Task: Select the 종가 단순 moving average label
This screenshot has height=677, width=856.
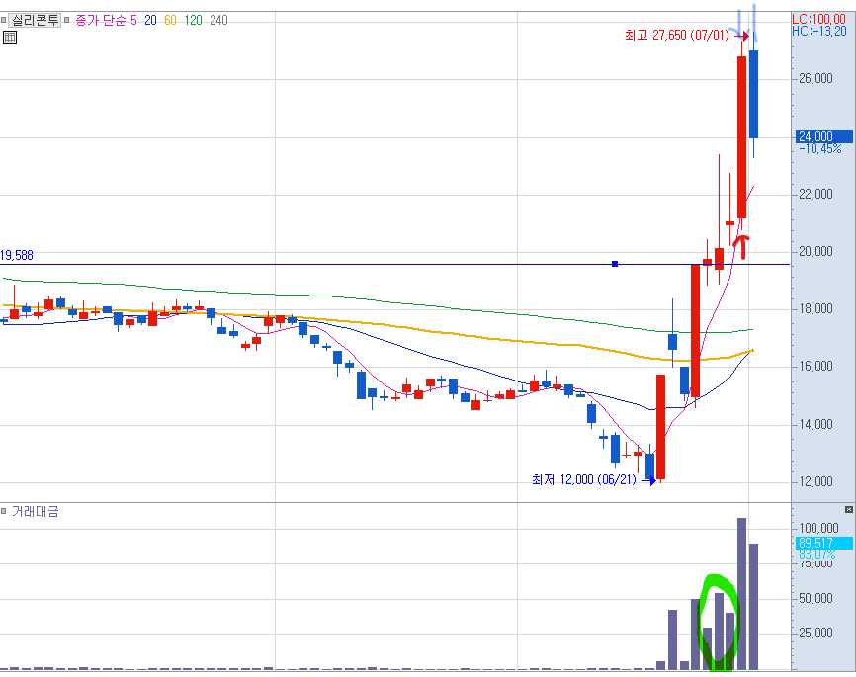Action: point(101,20)
